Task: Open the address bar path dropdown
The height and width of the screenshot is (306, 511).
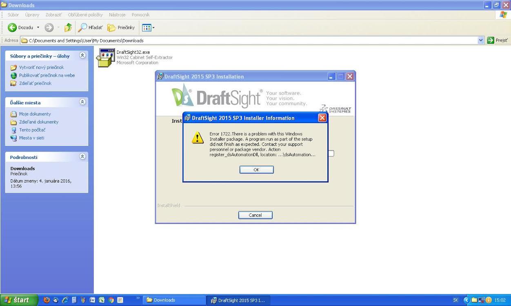Action: [480, 40]
